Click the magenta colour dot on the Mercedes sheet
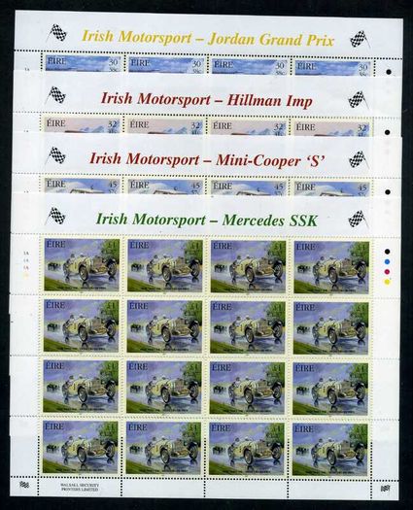This screenshot has width=413, height=510. click(x=387, y=272)
